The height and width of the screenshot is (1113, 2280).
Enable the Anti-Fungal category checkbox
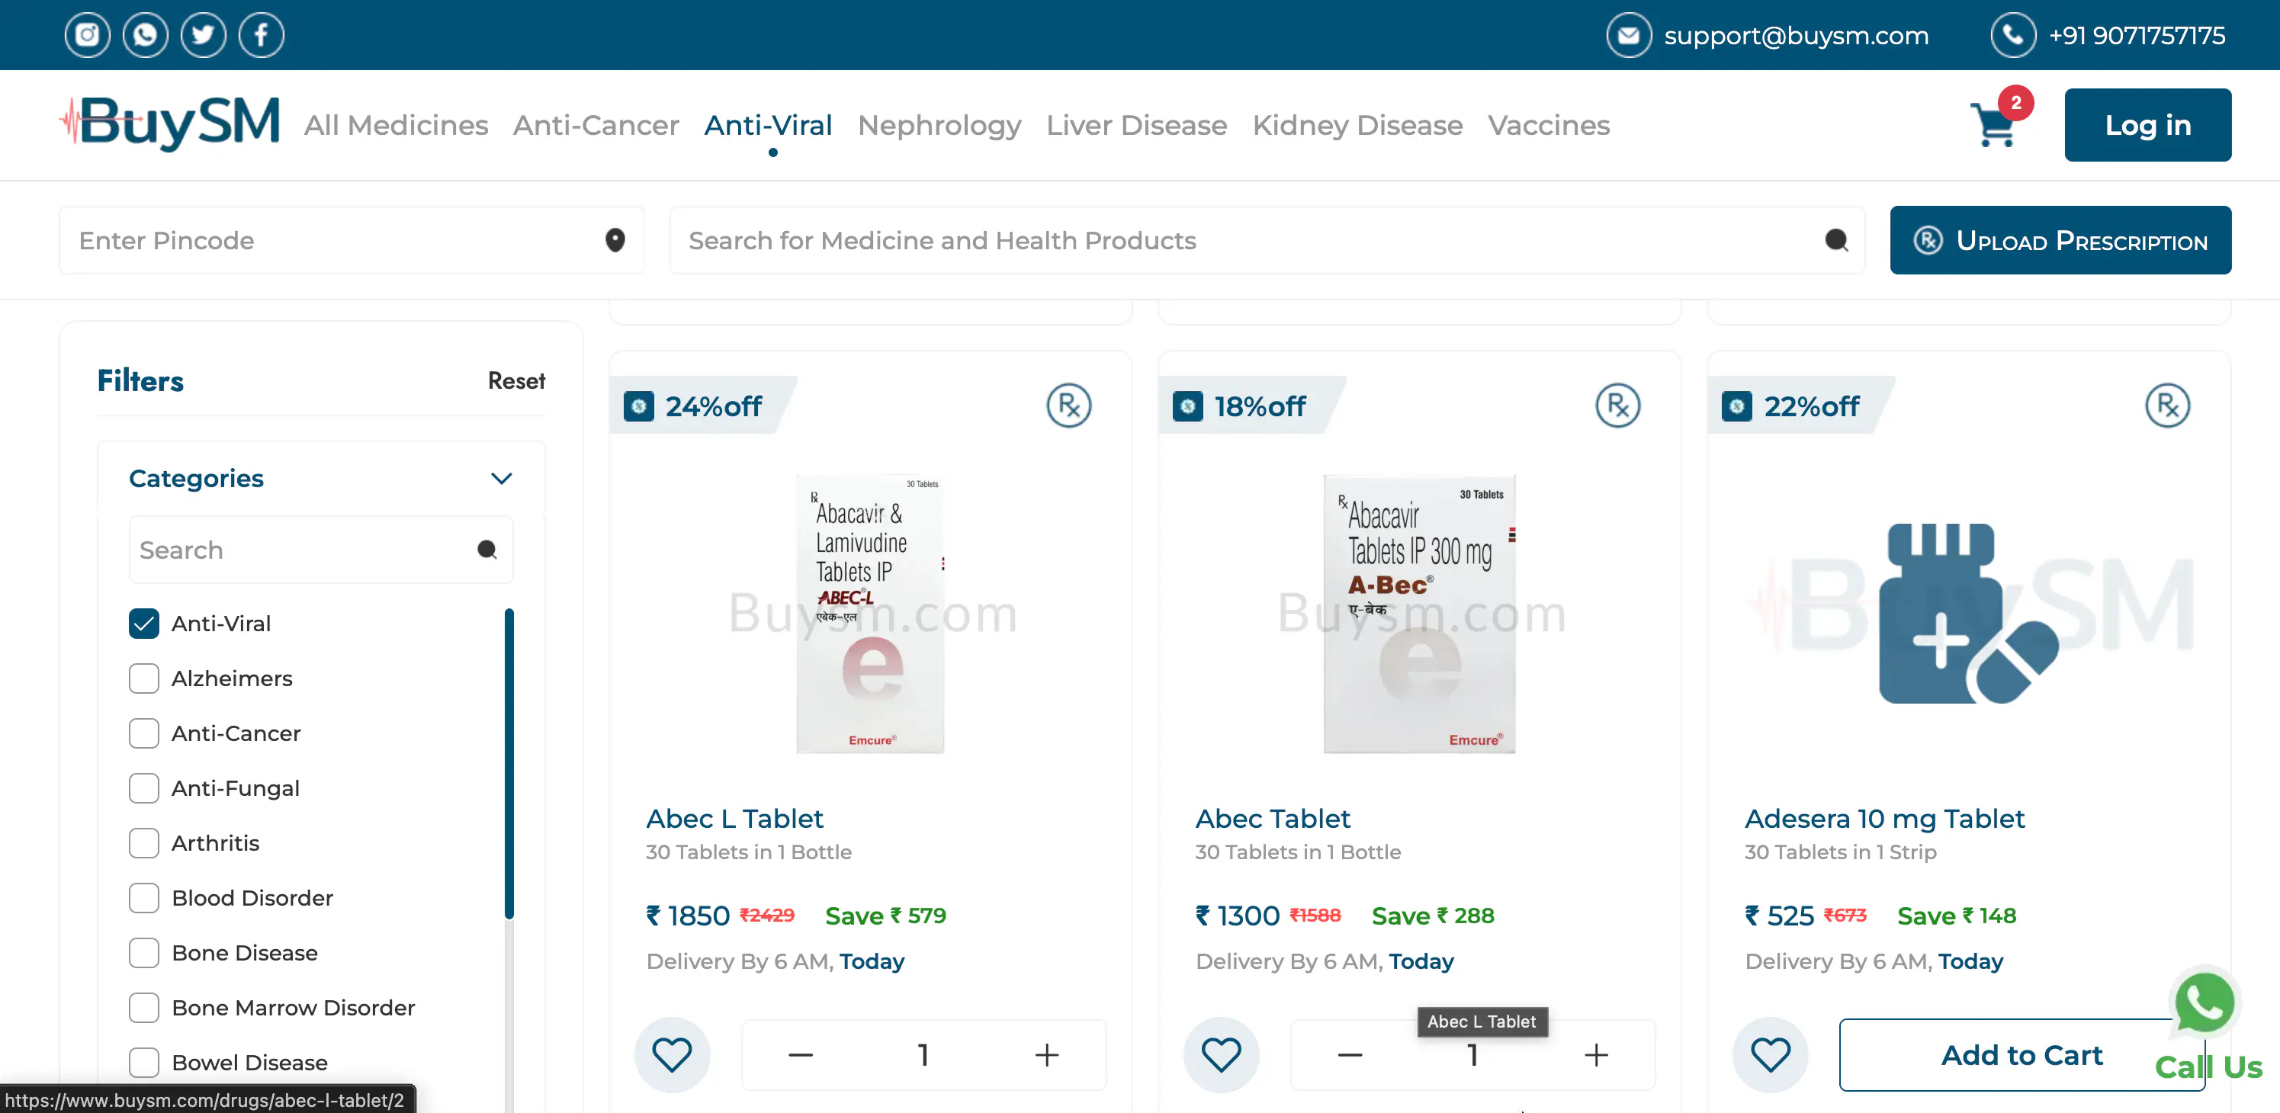[144, 787]
